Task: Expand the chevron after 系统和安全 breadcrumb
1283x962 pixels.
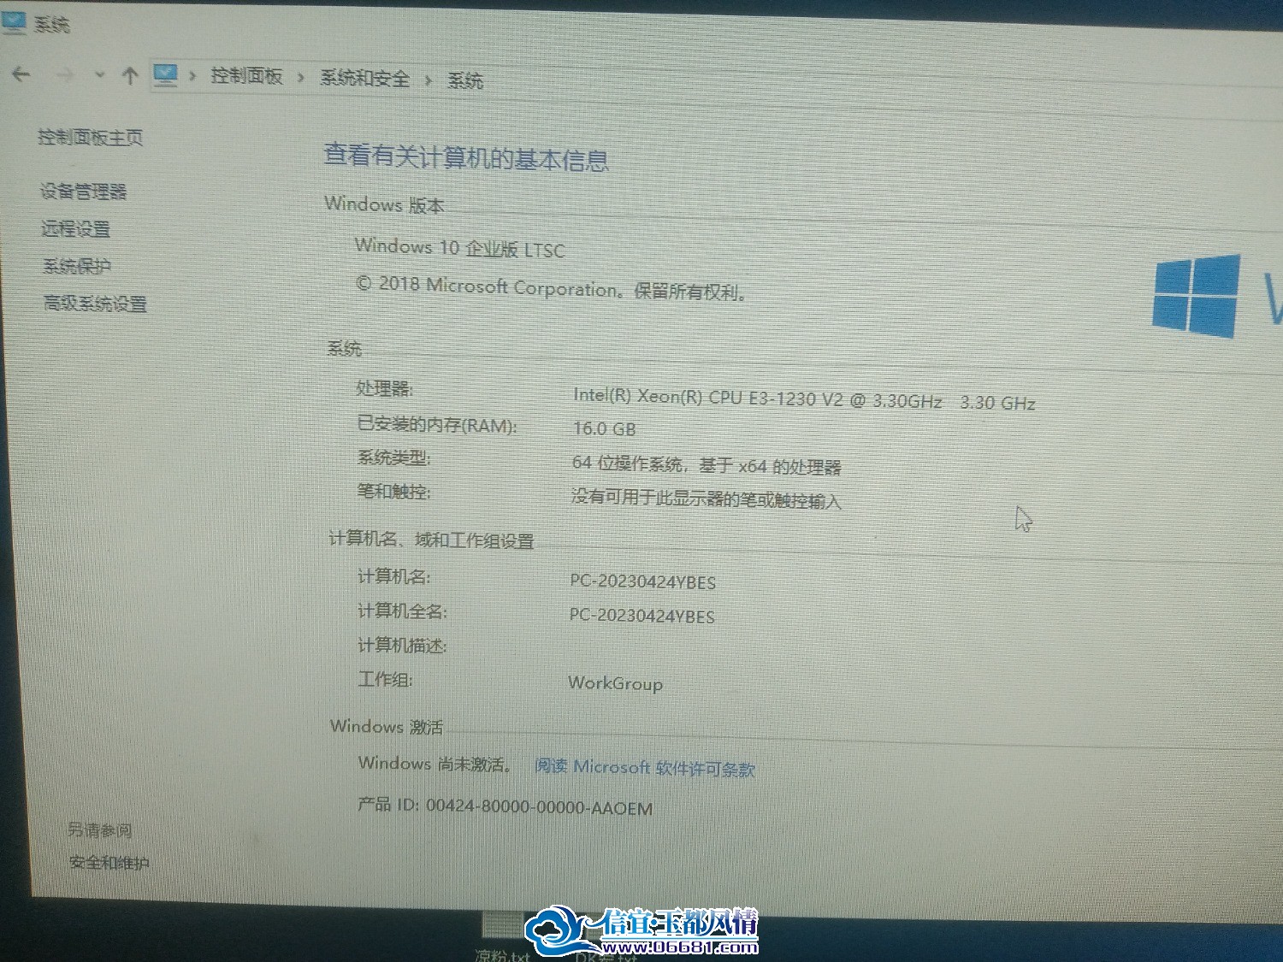Action: (429, 80)
